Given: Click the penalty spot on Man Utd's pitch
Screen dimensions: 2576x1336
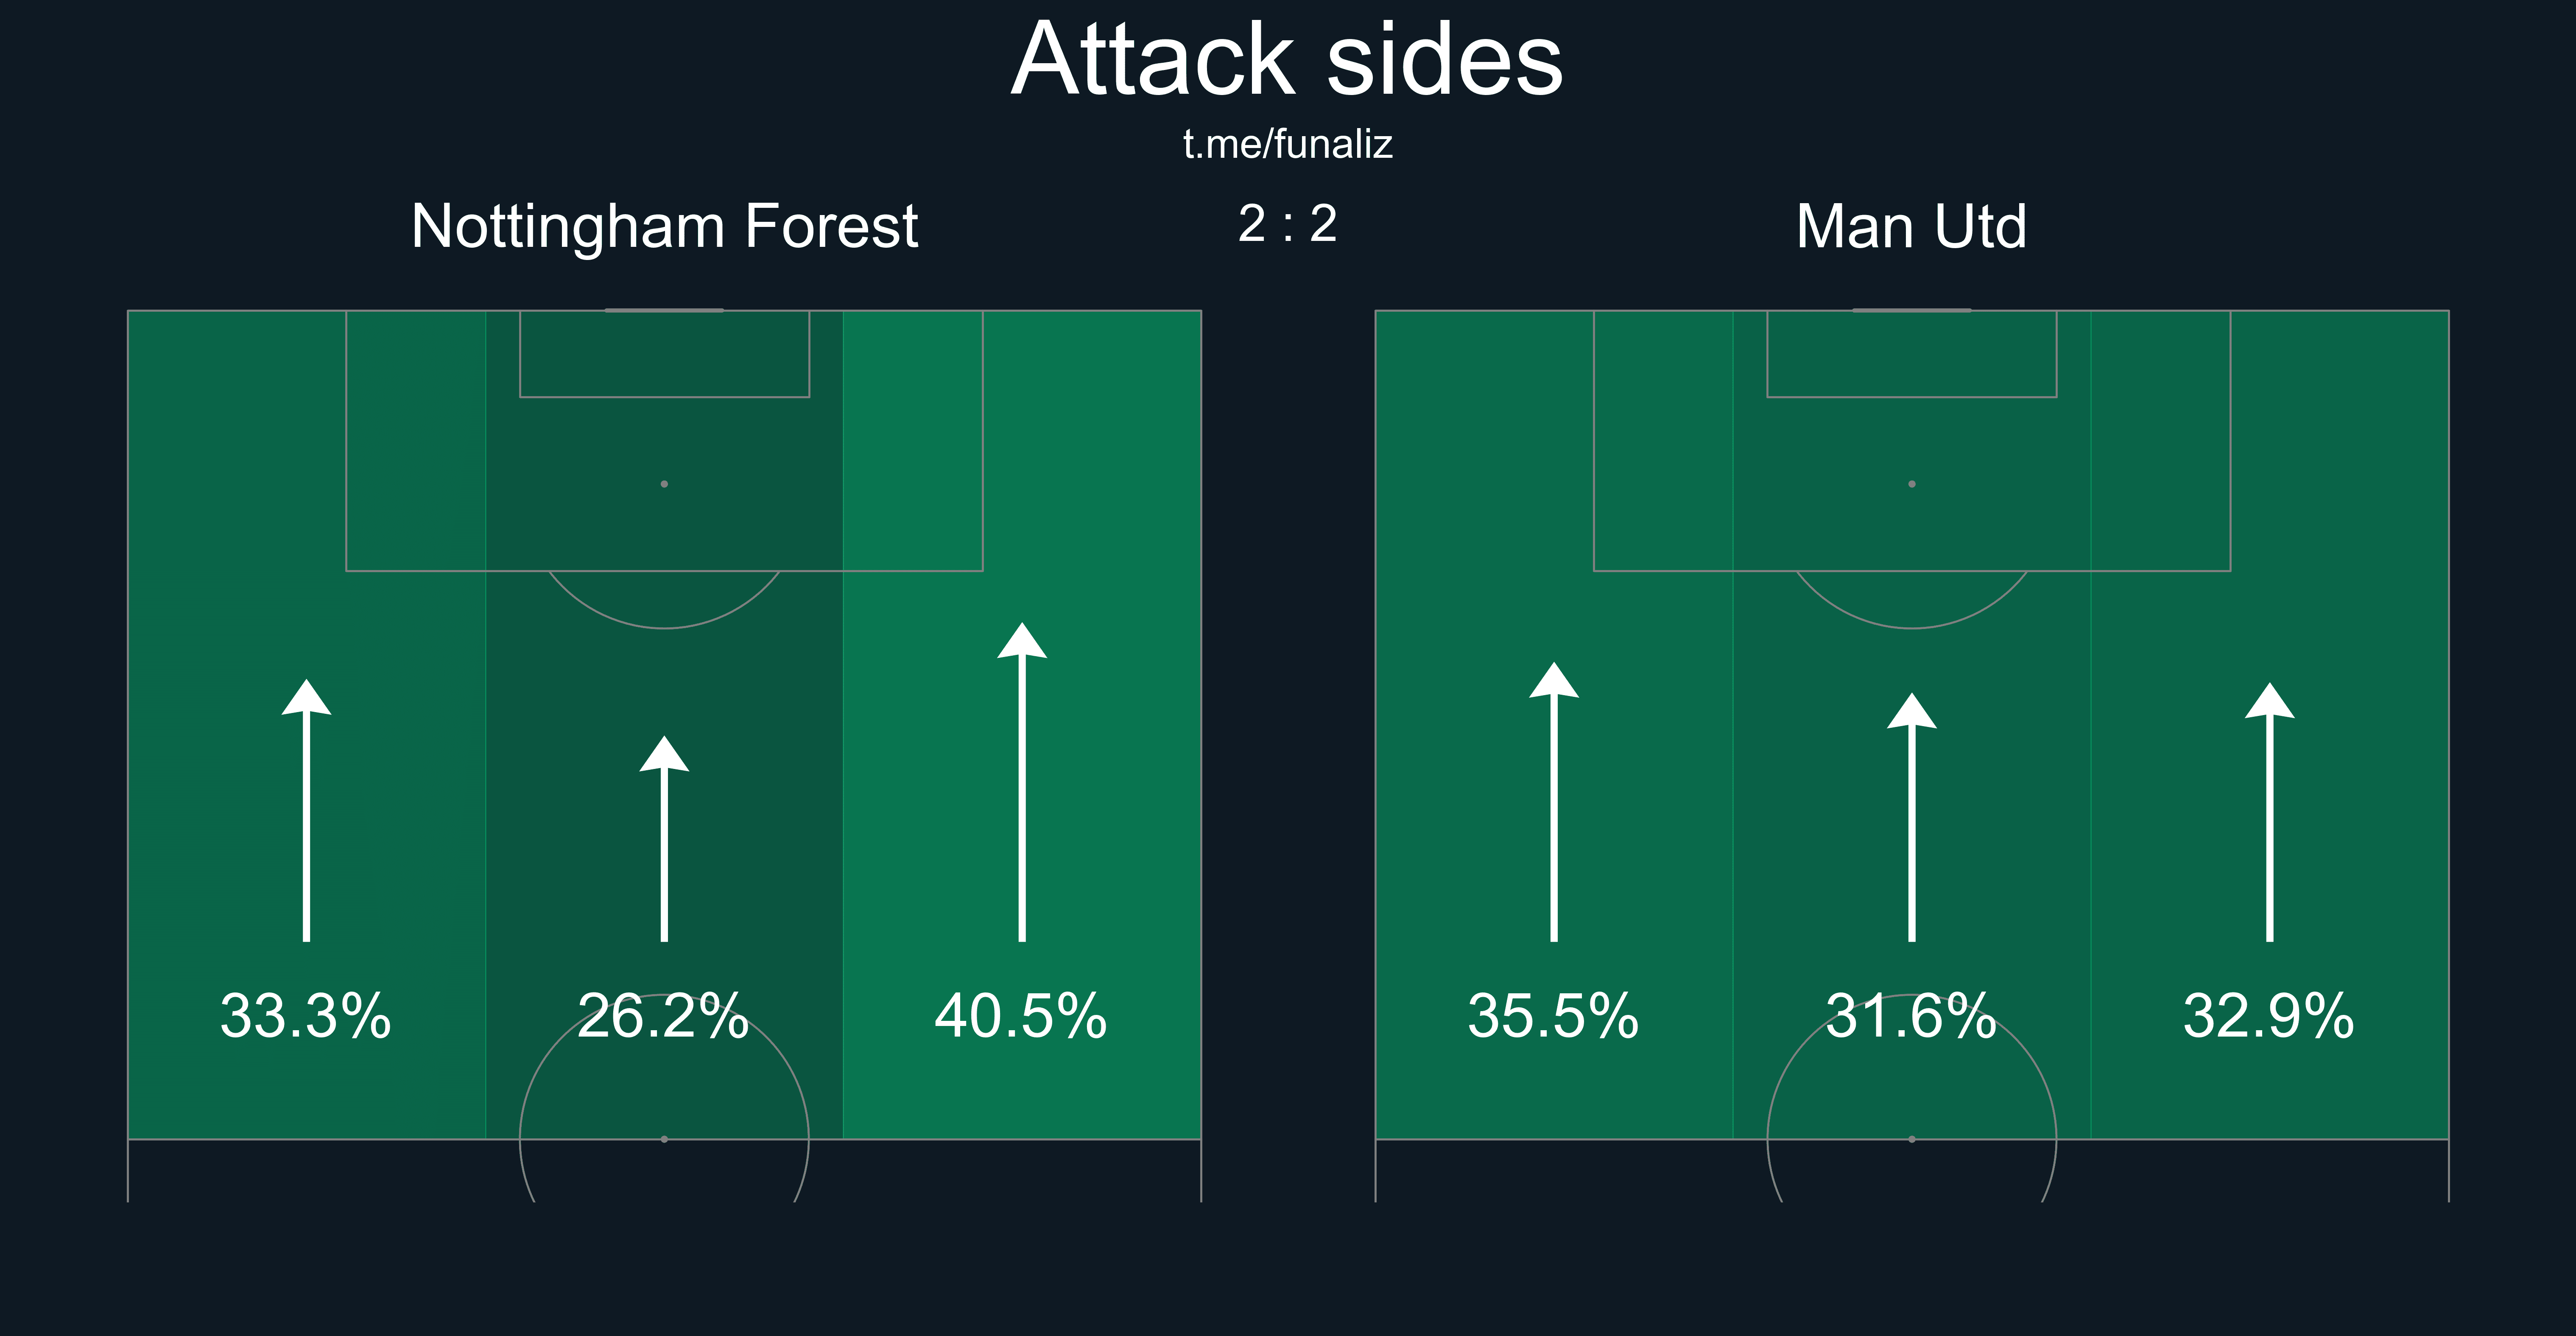Looking at the screenshot, I should pos(1912,484).
